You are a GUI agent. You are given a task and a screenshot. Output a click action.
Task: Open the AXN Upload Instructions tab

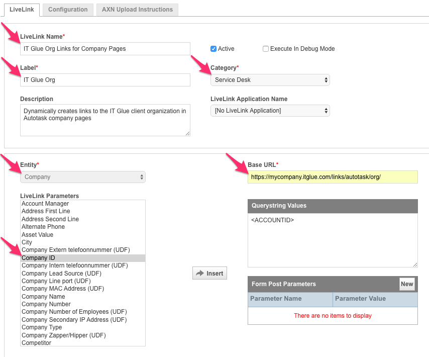tap(137, 10)
